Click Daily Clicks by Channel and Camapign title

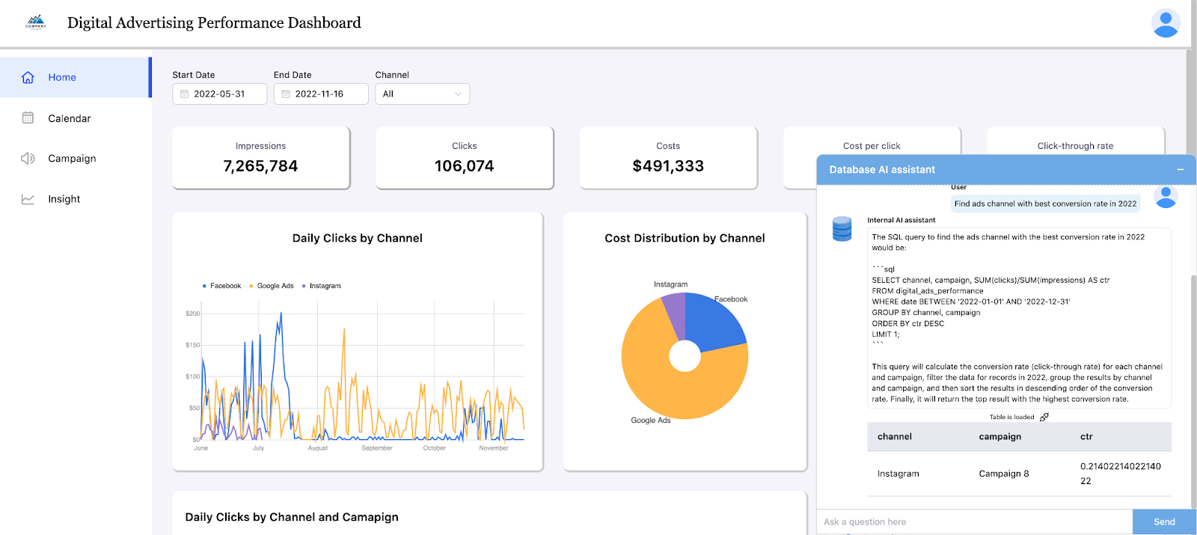click(x=292, y=517)
